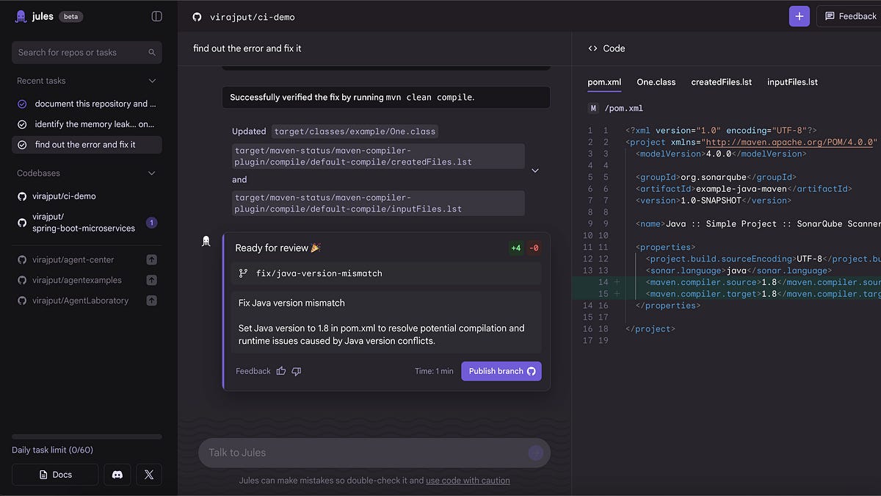Open task 'document this repository and ...'

(87, 104)
